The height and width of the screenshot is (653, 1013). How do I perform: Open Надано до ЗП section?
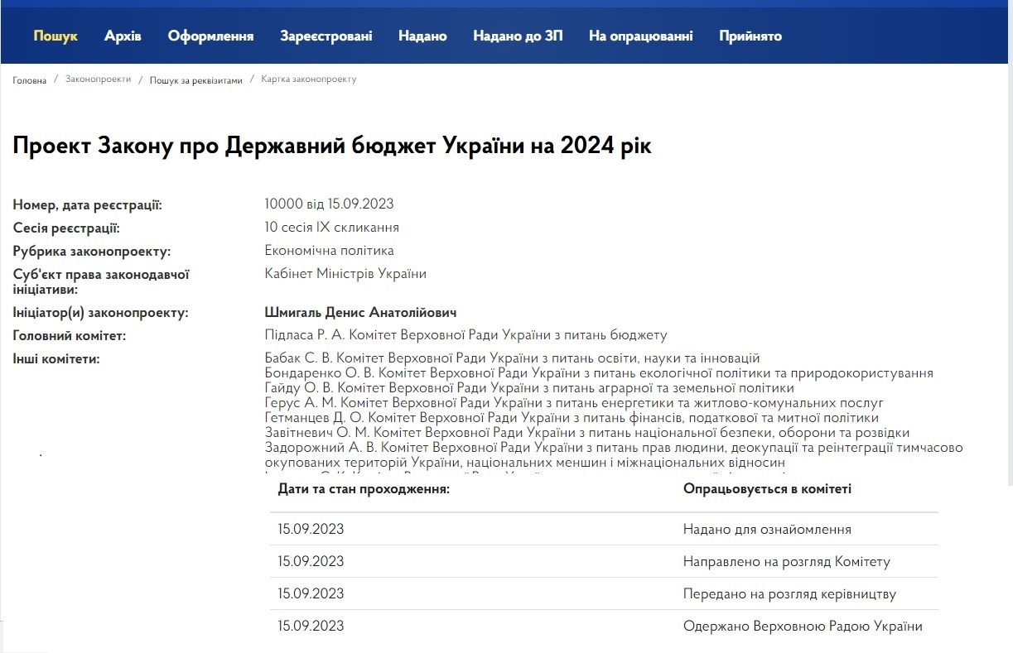[x=518, y=36]
